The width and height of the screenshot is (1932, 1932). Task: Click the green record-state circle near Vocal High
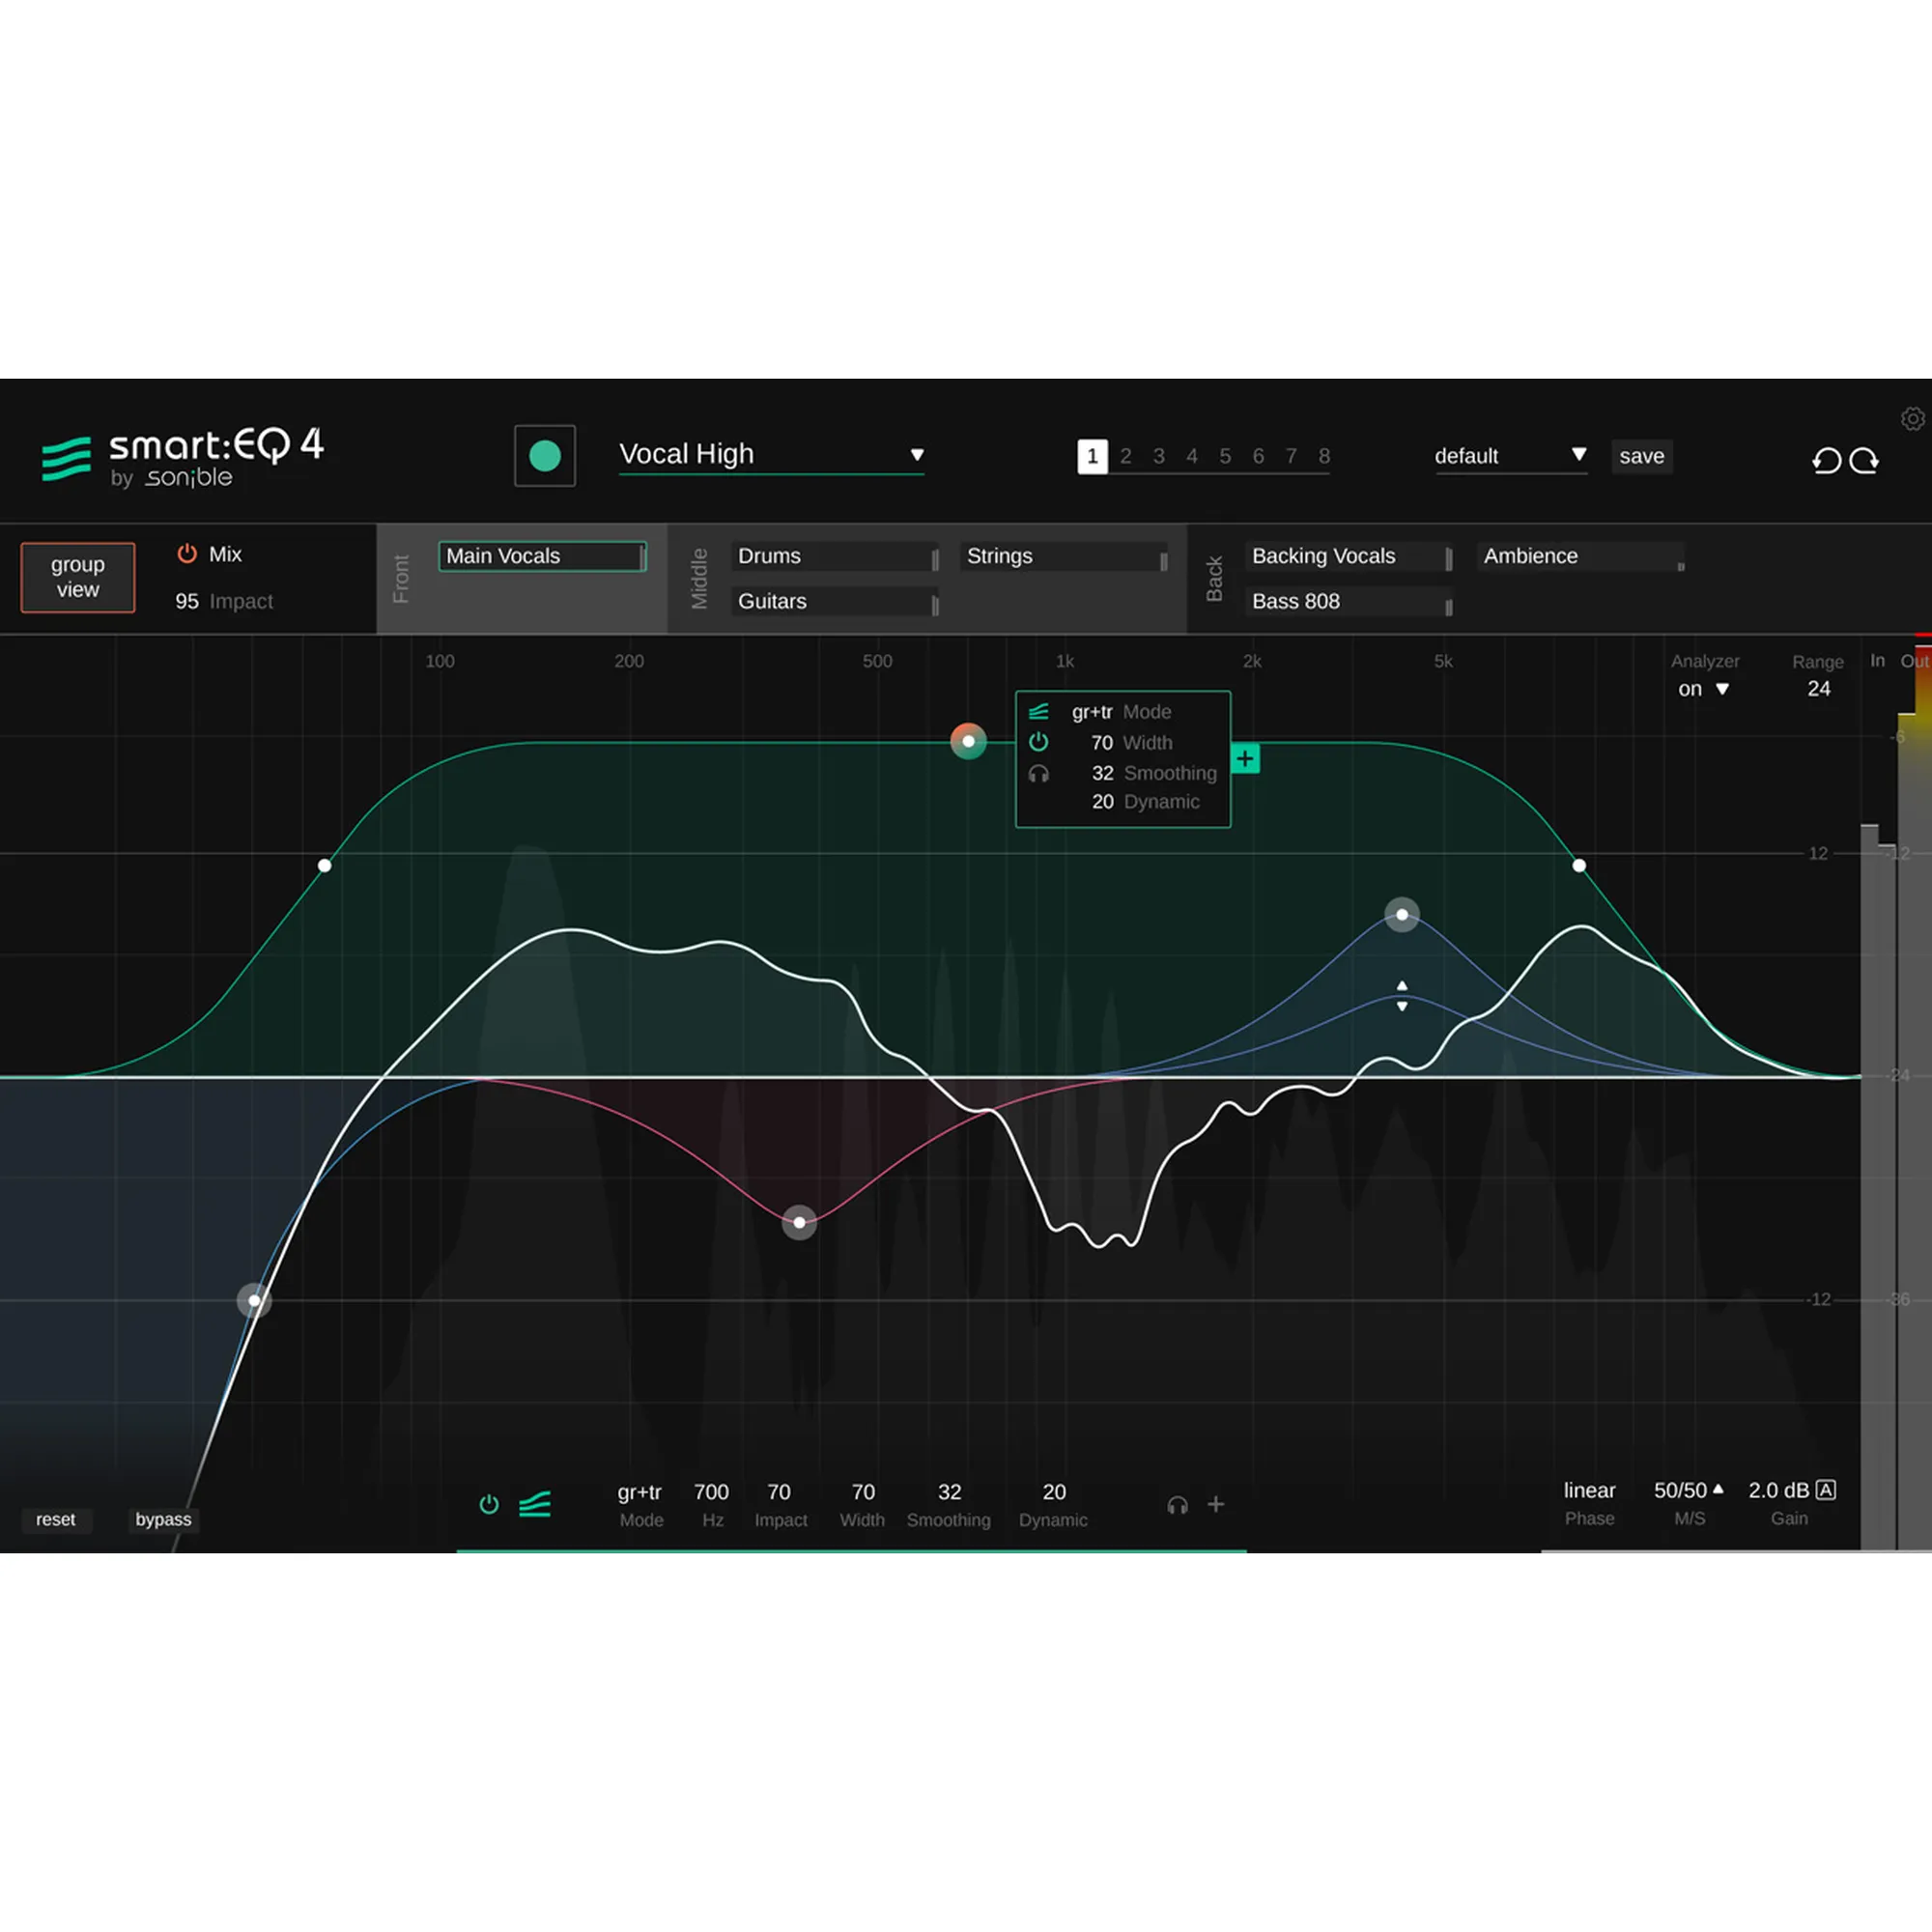coord(545,455)
